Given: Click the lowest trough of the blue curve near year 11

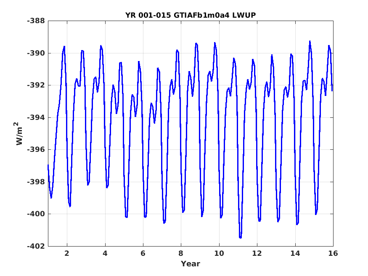Looking at the screenshot, I should click(x=240, y=238).
